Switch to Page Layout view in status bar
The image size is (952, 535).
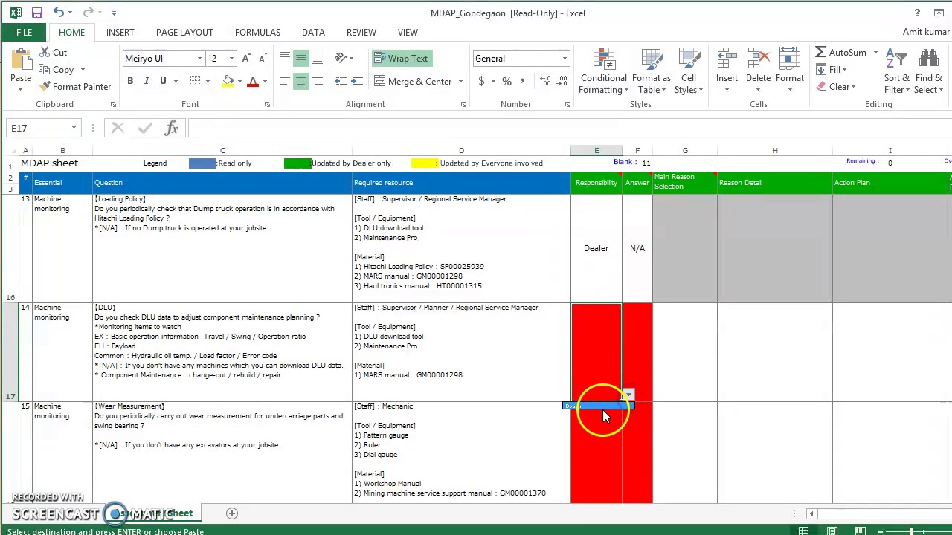[832, 531]
